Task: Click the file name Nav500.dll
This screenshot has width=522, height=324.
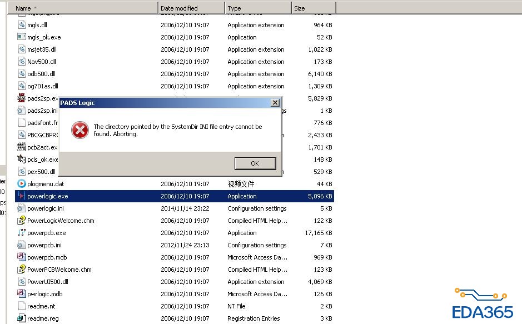Action: [42, 62]
